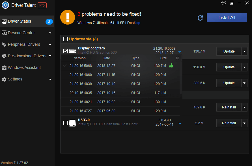This screenshot has height=166, width=252.
Task: Open the Settings section
Action: (x=27, y=79)
